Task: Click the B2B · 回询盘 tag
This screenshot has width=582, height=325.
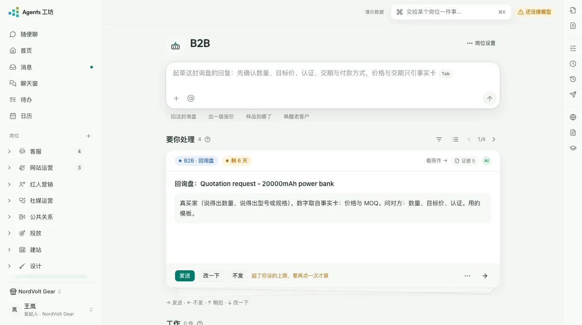Action: pyautogui.click(x=196, y=161)
